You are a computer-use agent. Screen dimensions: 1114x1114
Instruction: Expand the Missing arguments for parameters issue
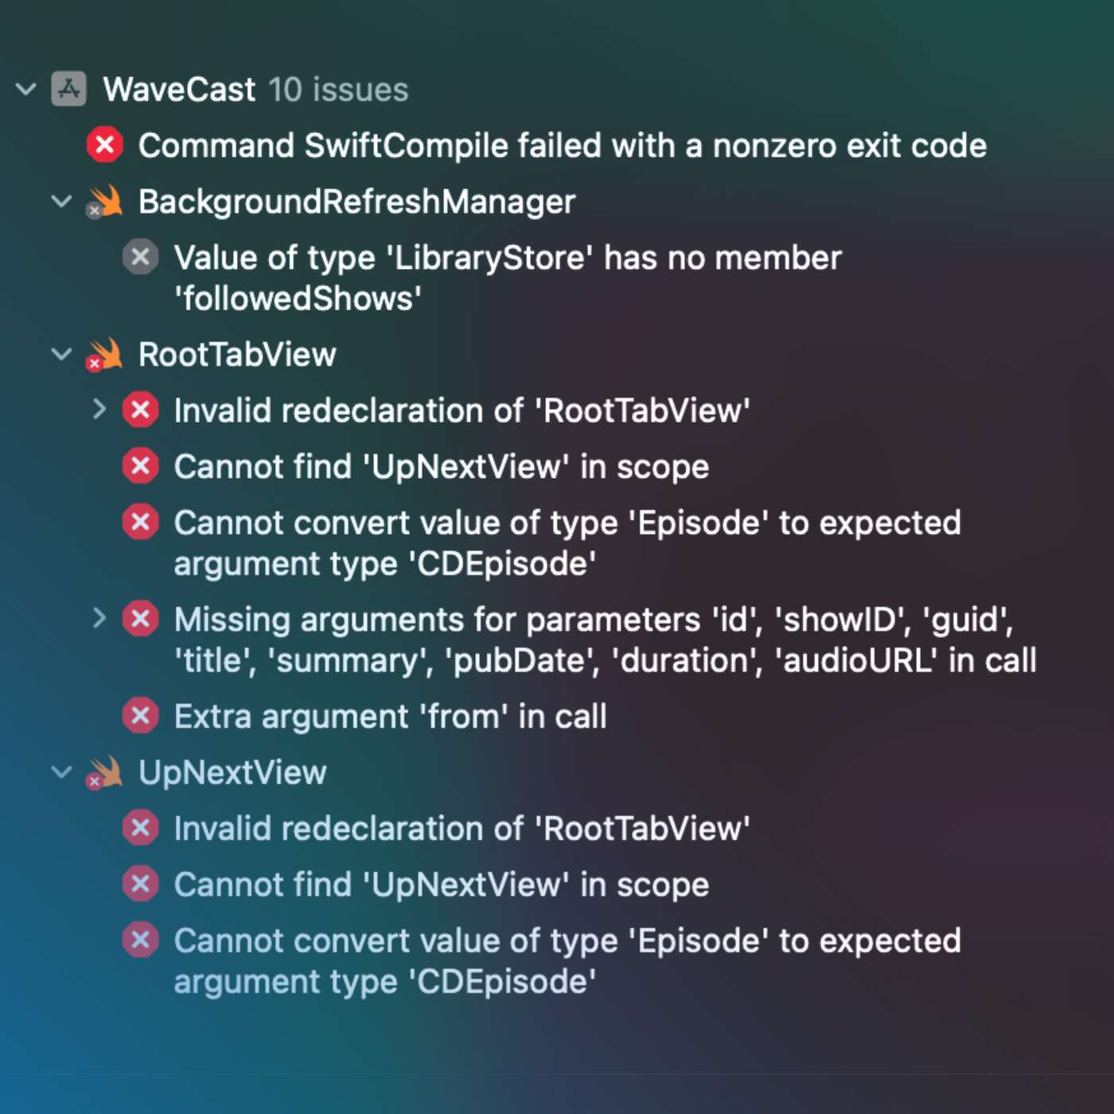[99, 618]
